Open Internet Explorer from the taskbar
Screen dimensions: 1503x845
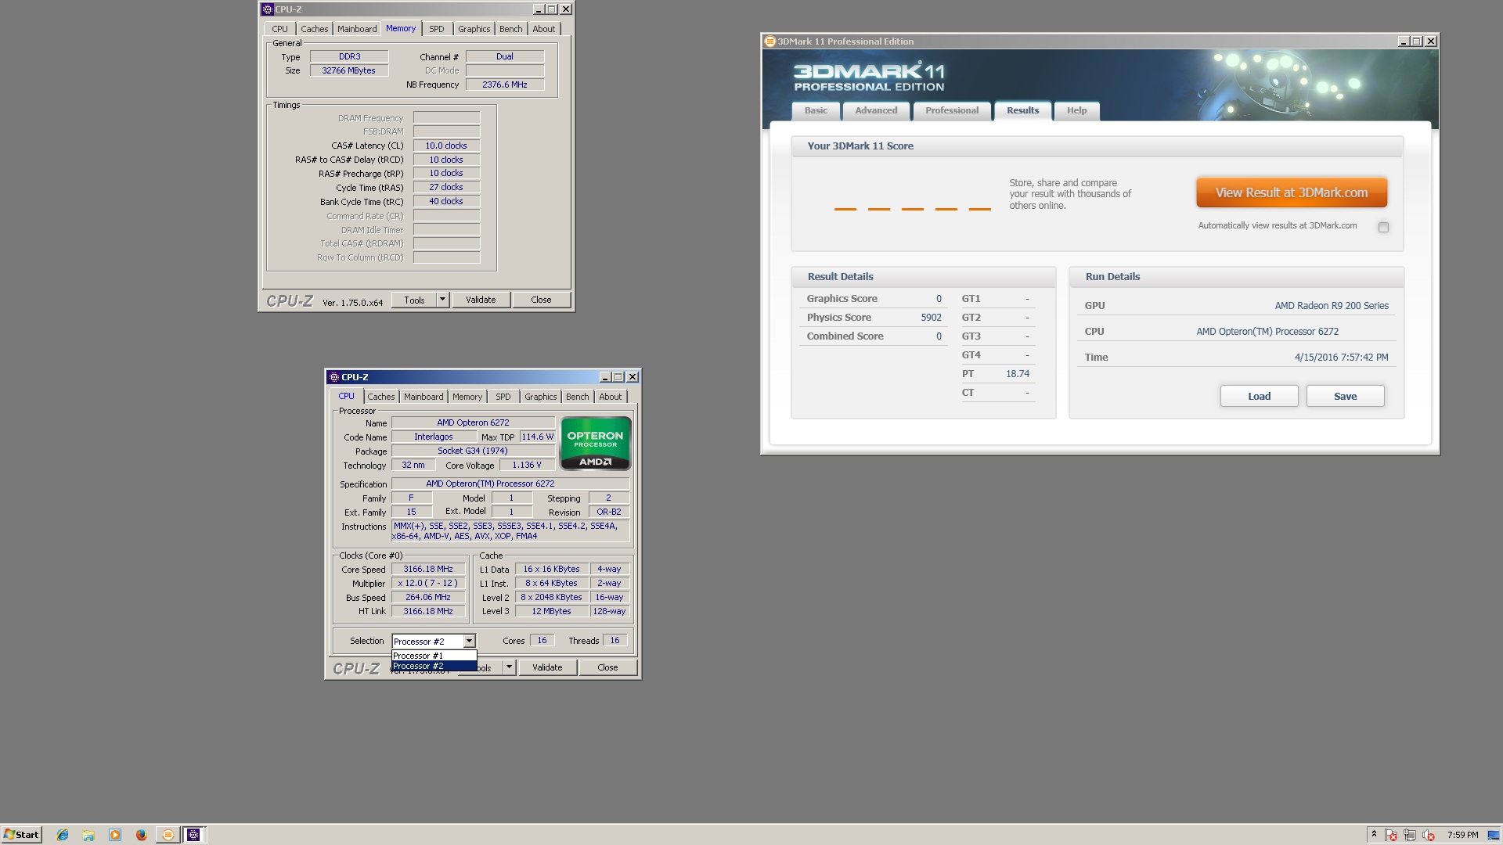pyautogui.click(x=63, y=835)
